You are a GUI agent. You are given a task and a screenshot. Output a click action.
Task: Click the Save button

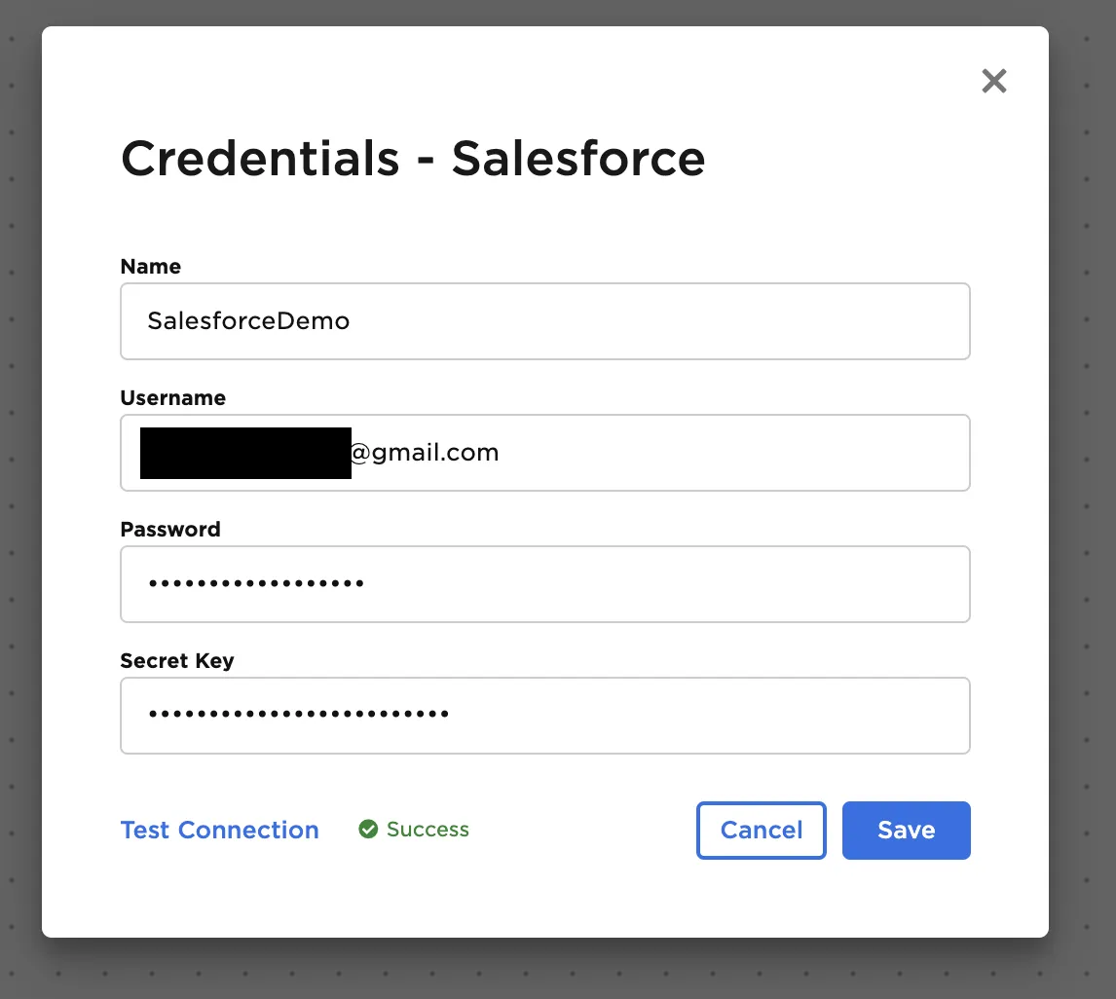pos(906,830)
